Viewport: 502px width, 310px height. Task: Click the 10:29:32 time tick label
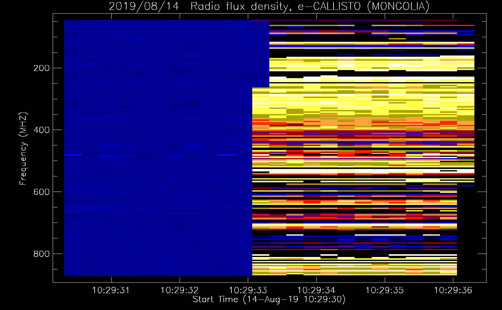(x=180, y=290)
